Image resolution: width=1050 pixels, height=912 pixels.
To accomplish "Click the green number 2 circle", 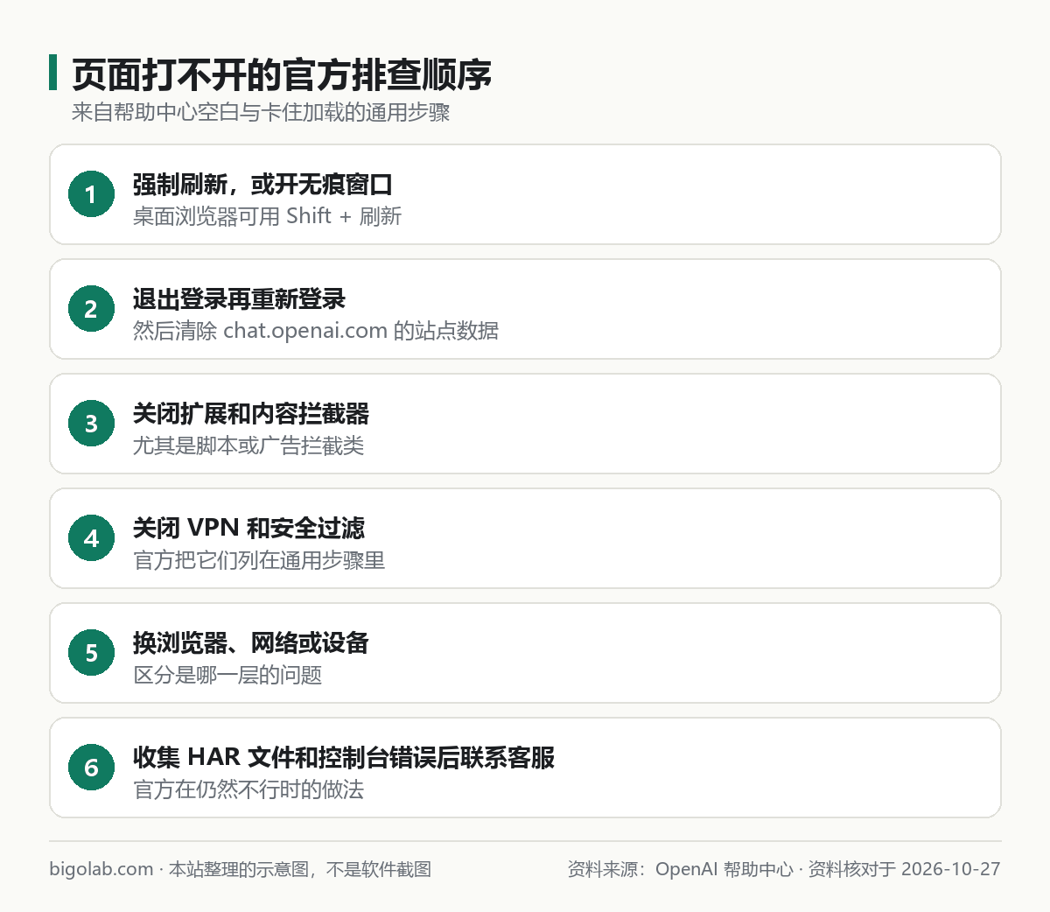I will coord(91,309).
